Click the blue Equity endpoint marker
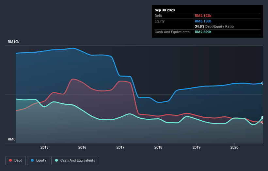This screenshot has width=268, height=171. point(262,83)
